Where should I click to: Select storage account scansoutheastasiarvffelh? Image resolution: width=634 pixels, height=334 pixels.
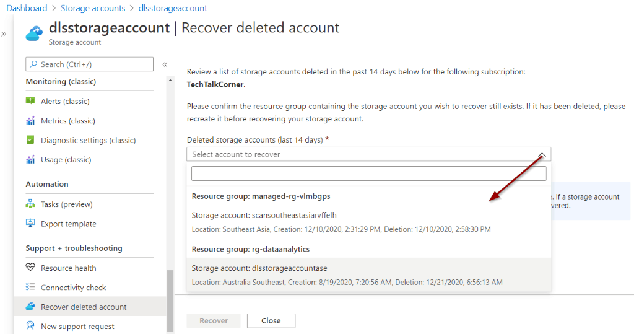click(x=369, y=222)
